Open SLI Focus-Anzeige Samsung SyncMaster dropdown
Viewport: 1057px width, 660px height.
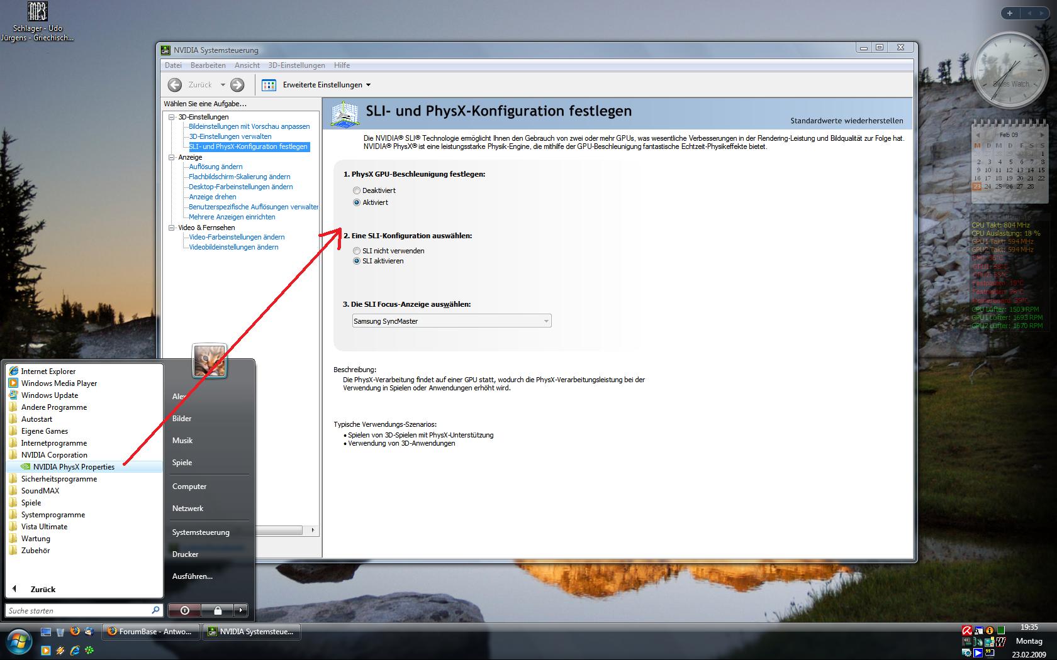pyautogui.click(x=452, y=321)
